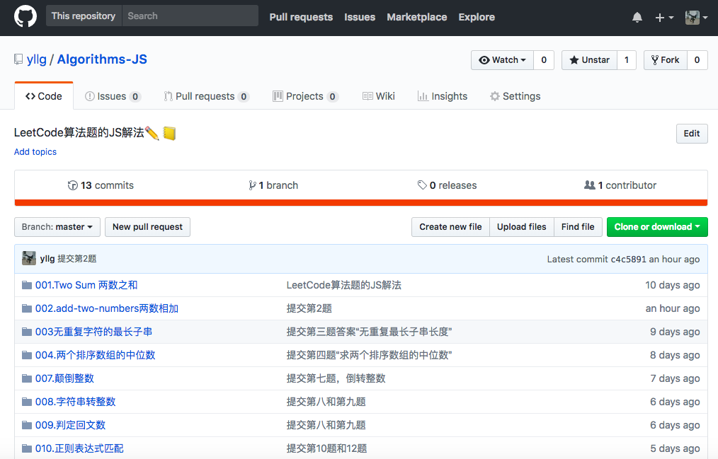Click the folder icon for 009.判定回文数

click(x=27, y=425)
